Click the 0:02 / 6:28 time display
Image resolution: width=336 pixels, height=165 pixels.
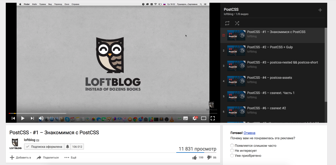55,118
